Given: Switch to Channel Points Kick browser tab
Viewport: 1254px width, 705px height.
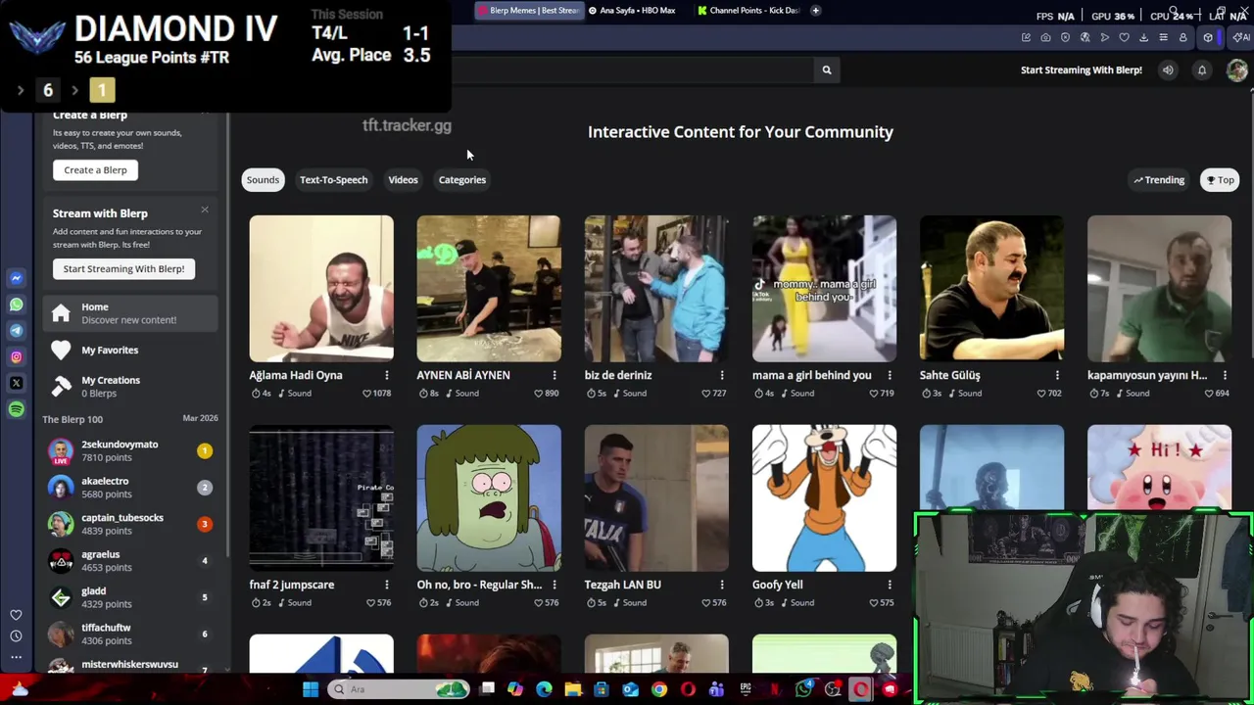Looking at the screenshot, I should coord(749,11).
